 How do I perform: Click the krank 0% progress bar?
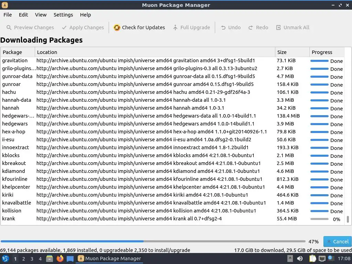[x=319, y=219]
